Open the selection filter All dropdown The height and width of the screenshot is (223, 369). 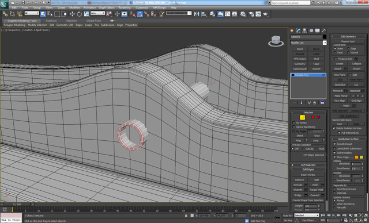[x=32, y=13]
